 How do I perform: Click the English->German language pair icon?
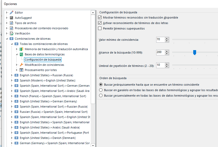[x=16, y=101]
